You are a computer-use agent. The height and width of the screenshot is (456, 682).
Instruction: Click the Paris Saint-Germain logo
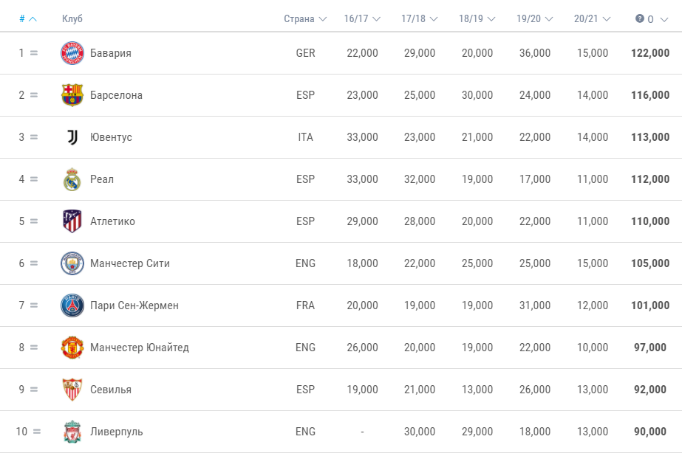click(72, 305)
